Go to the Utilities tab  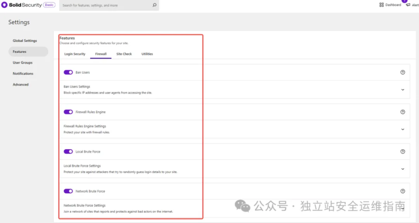(x=147, y=54)
